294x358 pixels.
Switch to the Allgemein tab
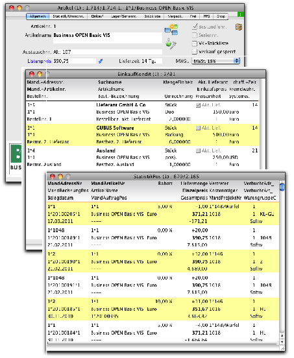(x=38, y=16)
